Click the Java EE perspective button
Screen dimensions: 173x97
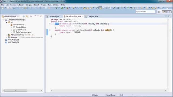(x=167, y=12)
